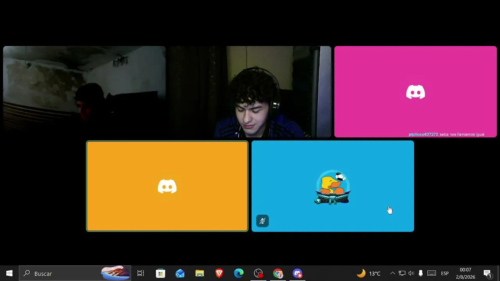Screen dimensions: 500x281
Task: Select the curly-haired user's webcam tile
Action: coord(250,92)
